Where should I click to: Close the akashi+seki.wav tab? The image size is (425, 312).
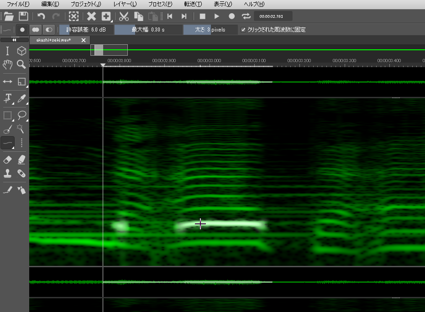coord(84,40)
